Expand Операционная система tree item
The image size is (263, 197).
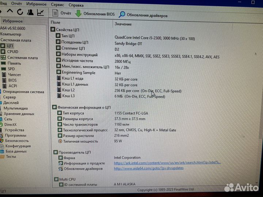tap(23, 92)
